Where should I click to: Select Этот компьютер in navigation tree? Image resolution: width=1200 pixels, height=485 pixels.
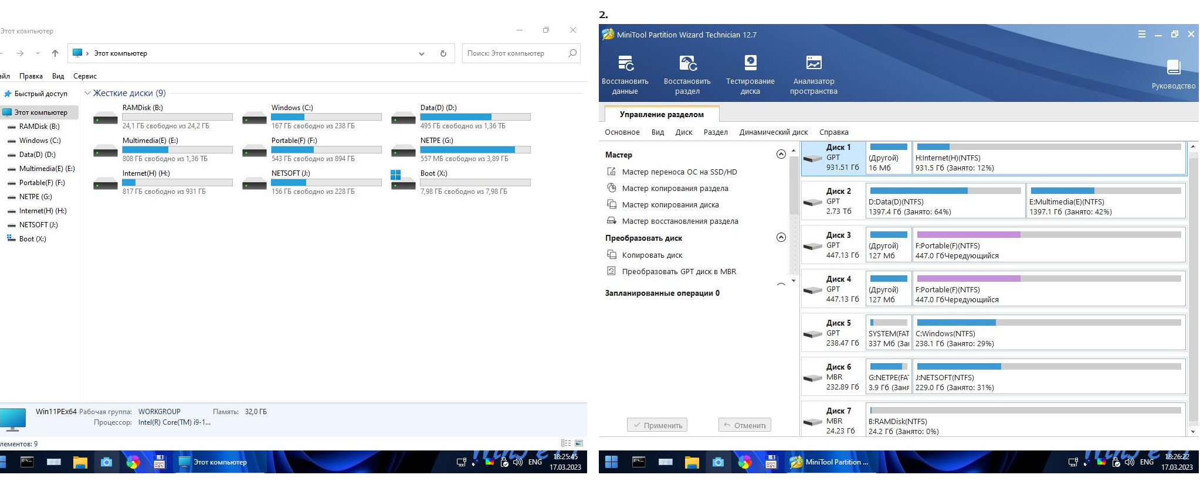39,112
